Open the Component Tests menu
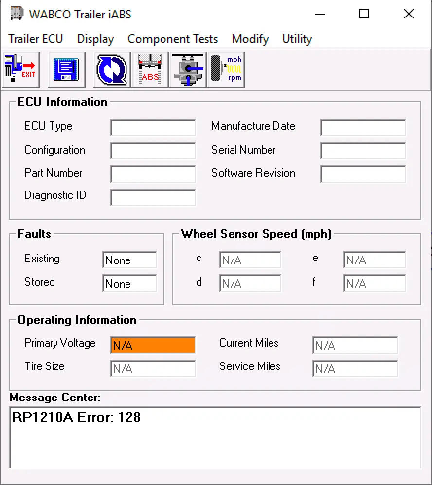Screen dimensions: 432x485 coord(173,39)
